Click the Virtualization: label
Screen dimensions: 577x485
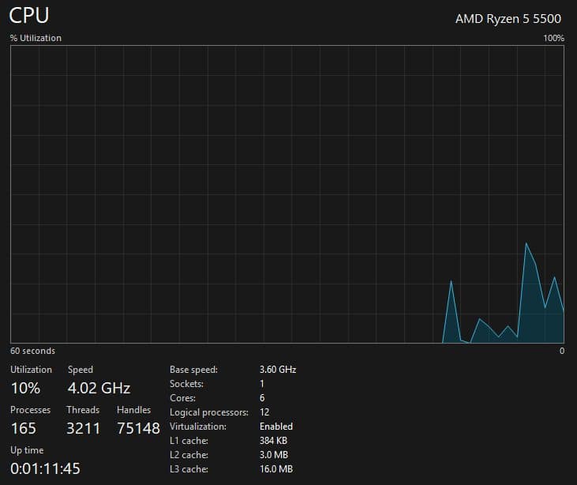click(198, 427)
